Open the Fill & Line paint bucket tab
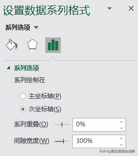The image size is (138, 156). (11, 45)
